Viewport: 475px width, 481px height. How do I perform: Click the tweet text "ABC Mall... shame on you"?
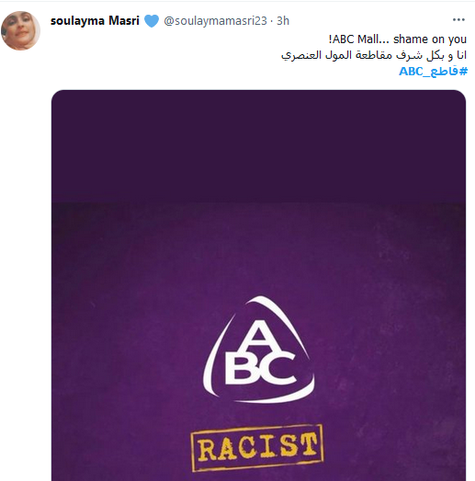pos(397,39)
